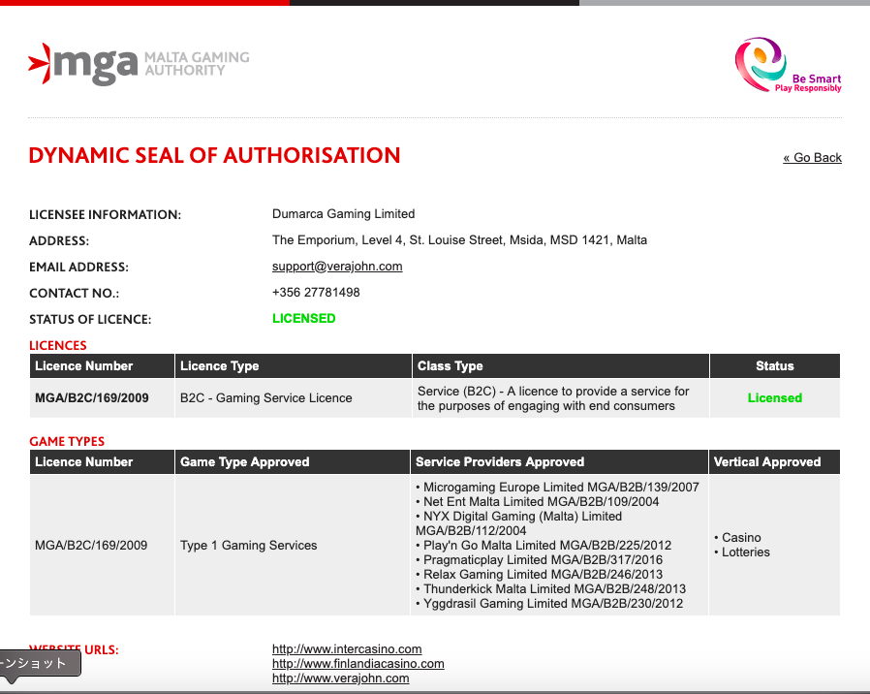Image resolution: width=870 pixels, height=694 pixels.
Task: Click the Status column header
Action: 774,365
